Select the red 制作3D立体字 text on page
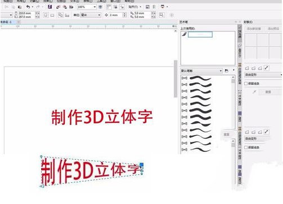 (x=102, y=117)
